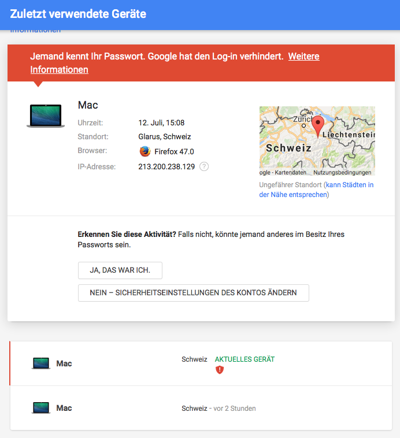Viewport: 400px width, 438px height.
Task: Click the 'AKTUELLES GERÄT' green label
Action: click(x=245, y=359)
